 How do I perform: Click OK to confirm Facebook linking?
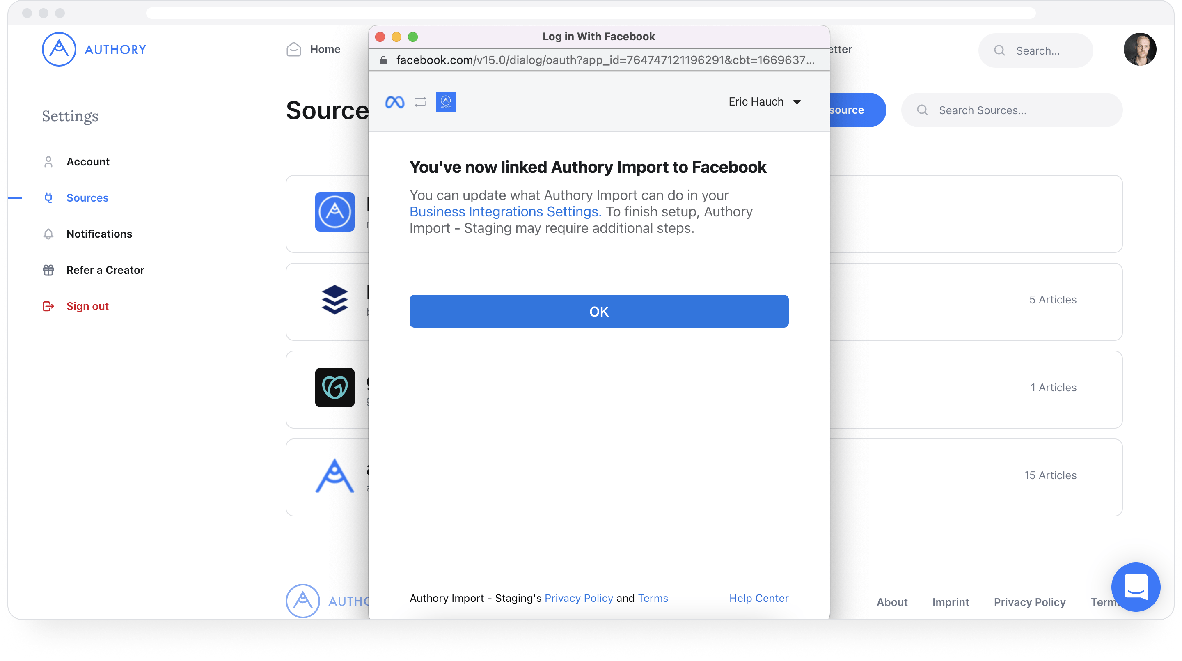point(599,311)
